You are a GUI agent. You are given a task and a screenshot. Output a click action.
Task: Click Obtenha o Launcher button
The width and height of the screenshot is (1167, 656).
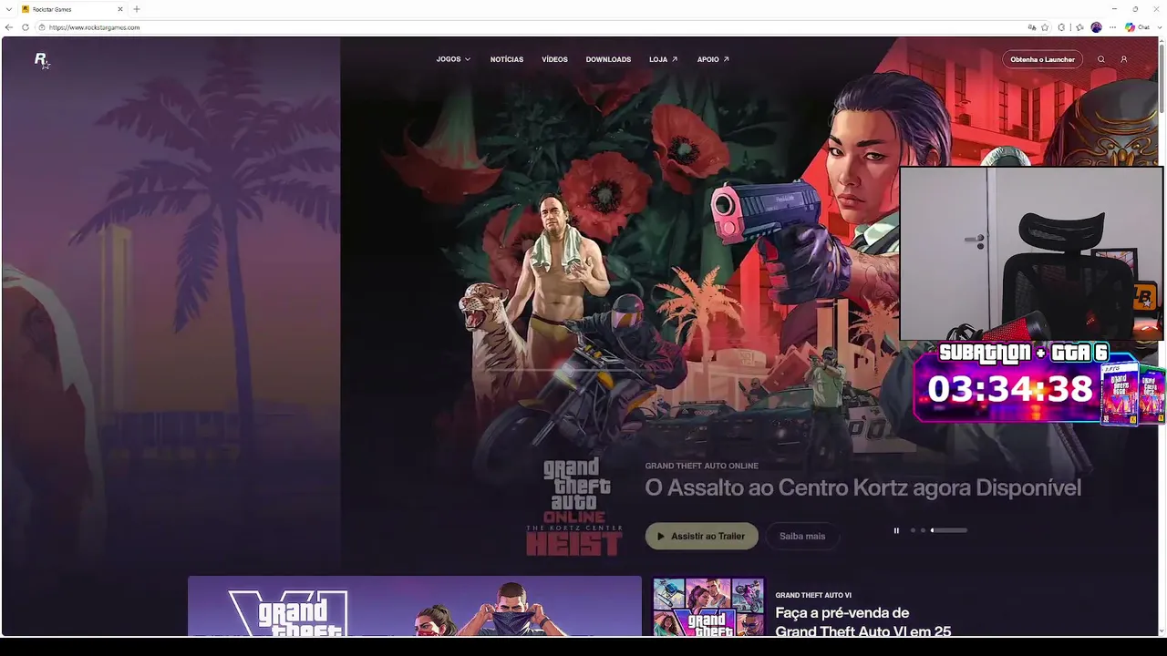coord(1042,59)
